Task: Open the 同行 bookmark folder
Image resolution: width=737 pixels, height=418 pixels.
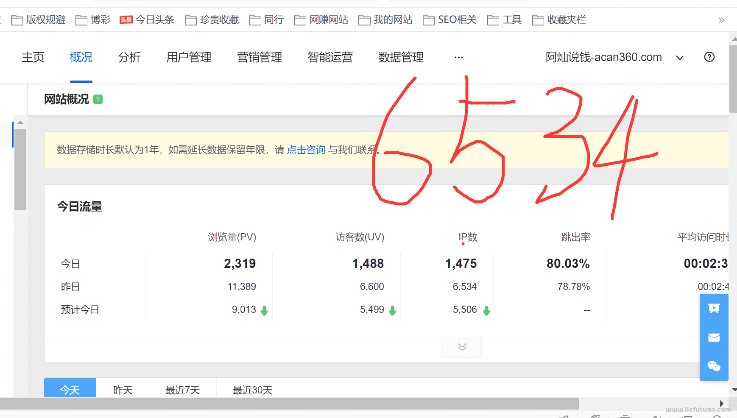Action: [266, 20]
